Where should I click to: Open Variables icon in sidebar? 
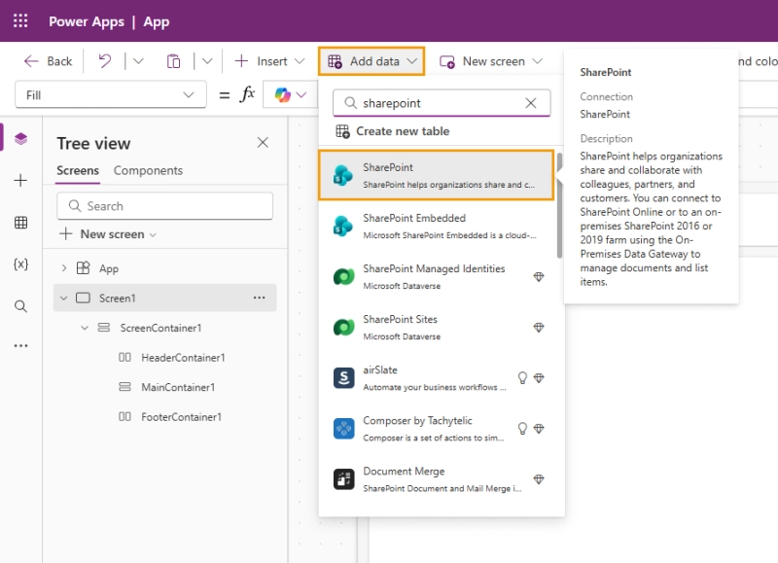coord(20,264)
